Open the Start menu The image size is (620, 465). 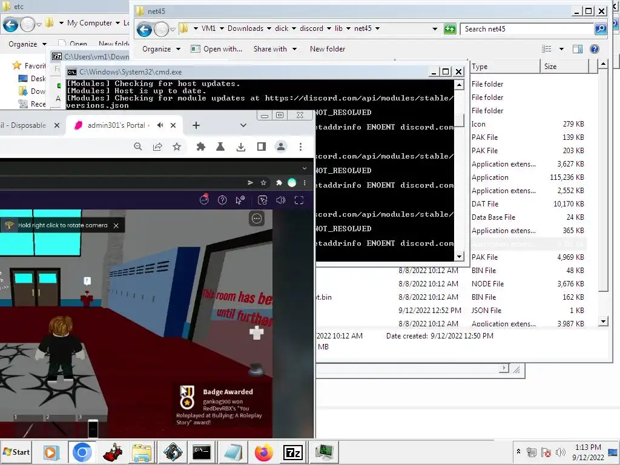[x=16, y=452]
